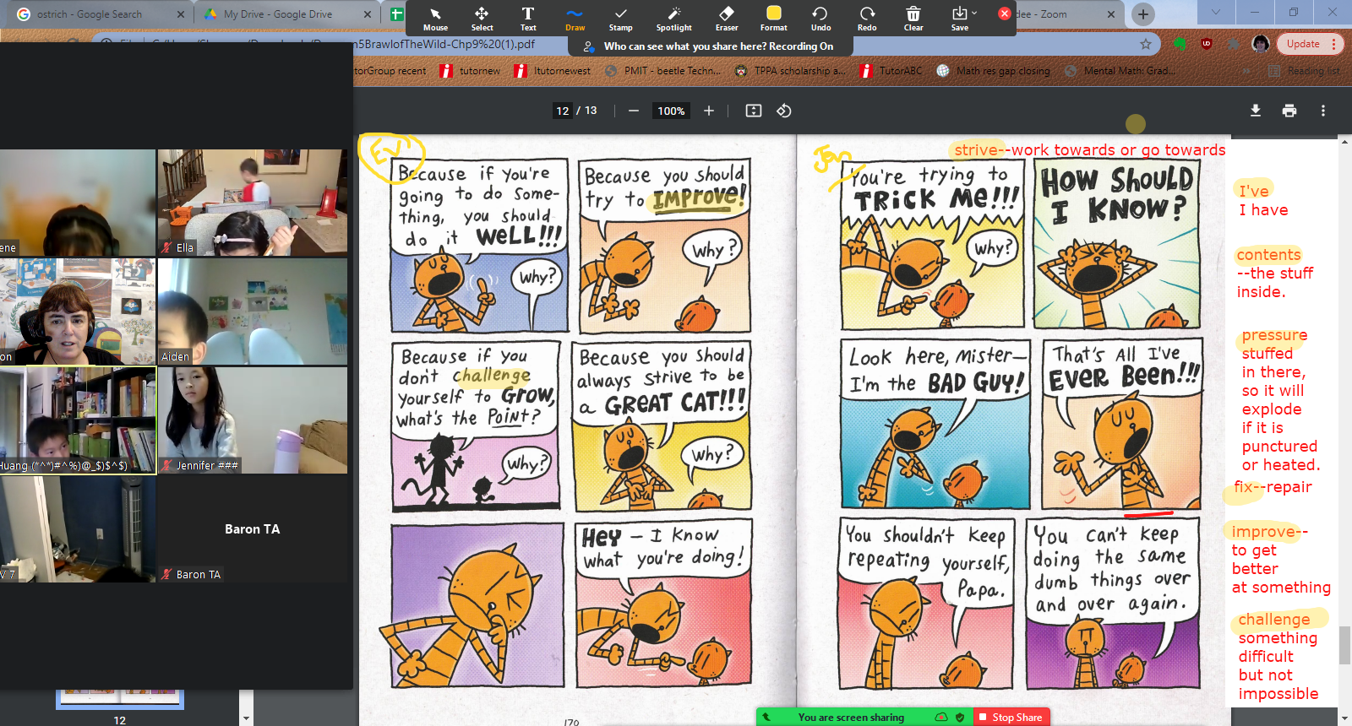Select Jennifer's video thumbnail
This screenshot has height=726, width=1352.
253,420
